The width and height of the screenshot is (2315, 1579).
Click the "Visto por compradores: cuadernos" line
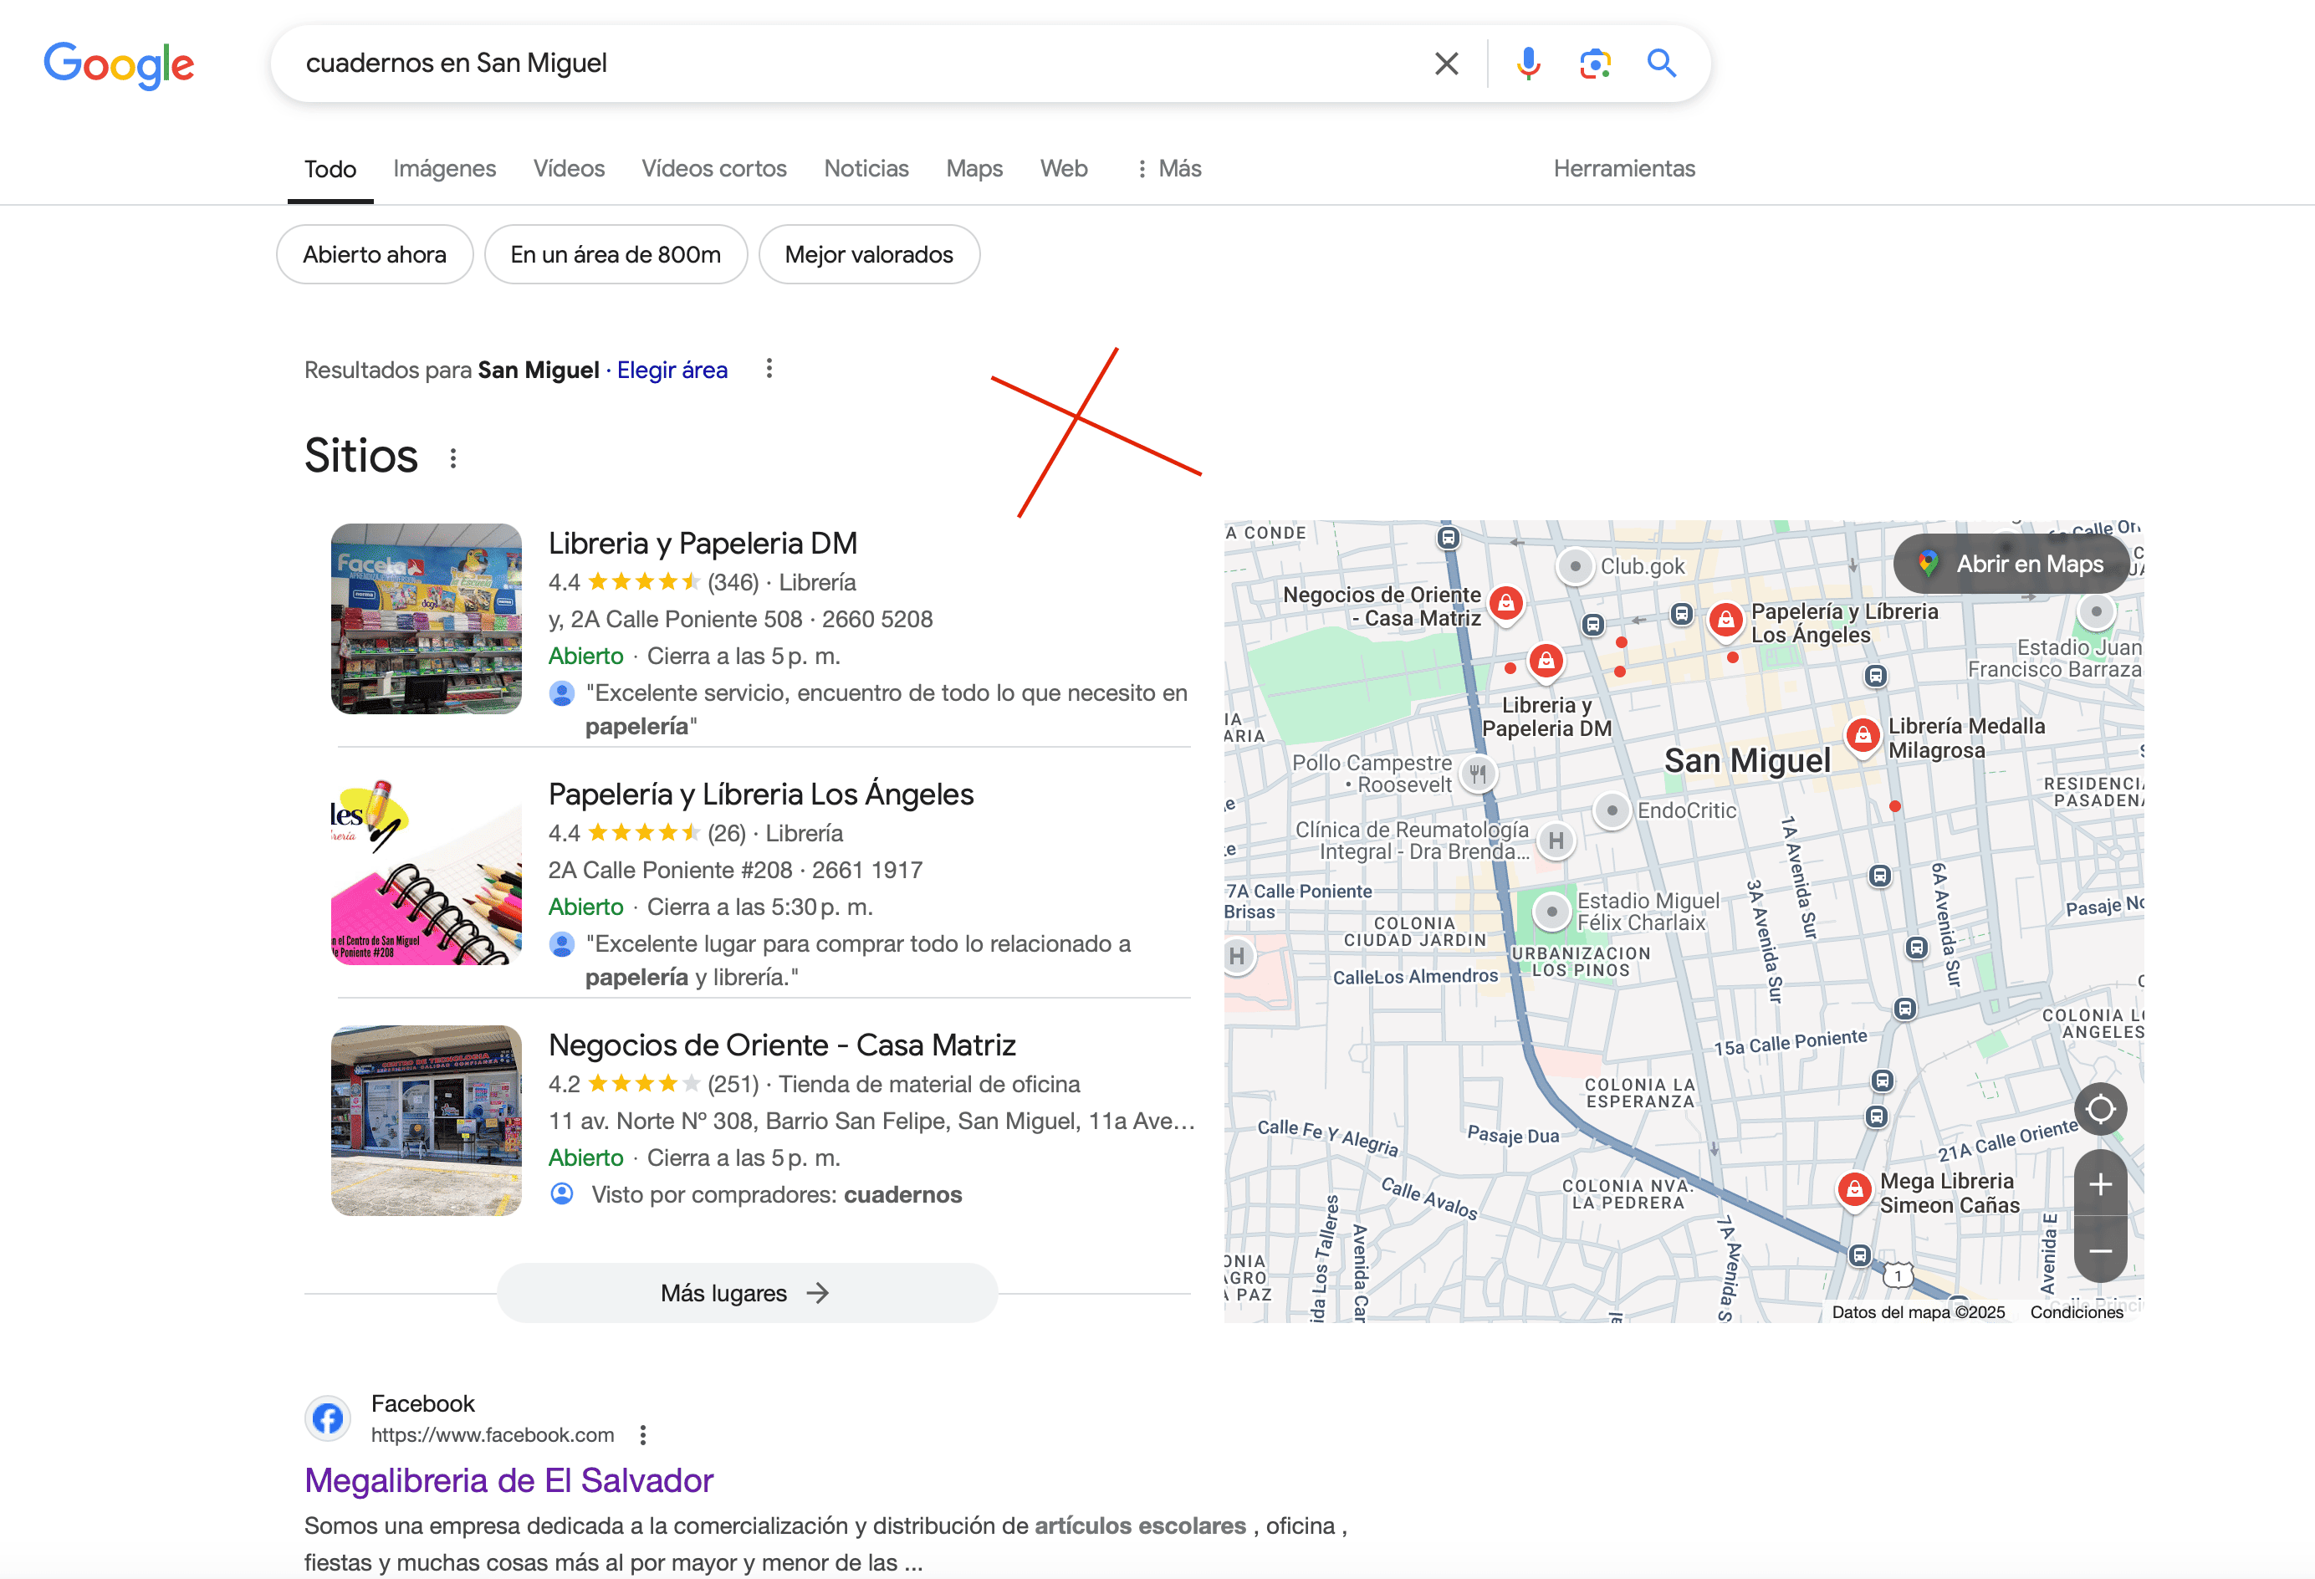click(x=776, y=1195)
